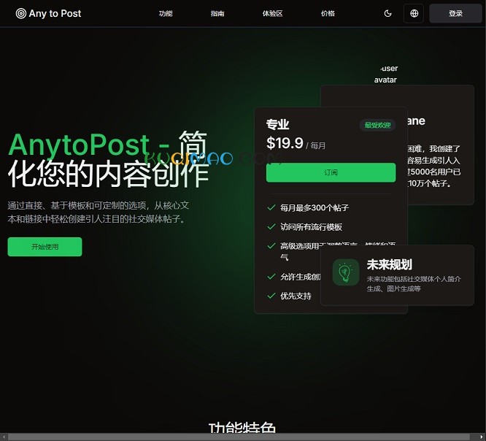Screen dimensions: 486x441
Task: Open the language selector globe icon
Action: pos(414,13)
